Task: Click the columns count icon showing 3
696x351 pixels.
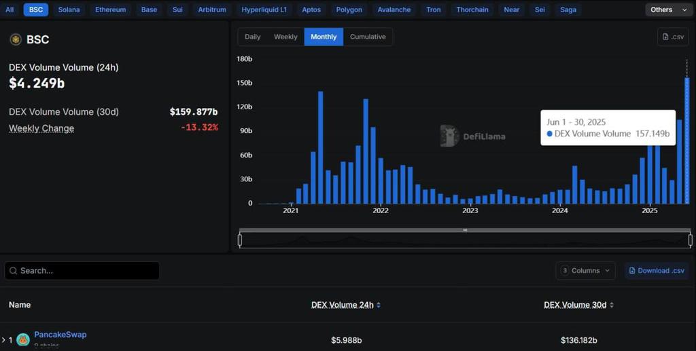Action: (x=564, y=271)
